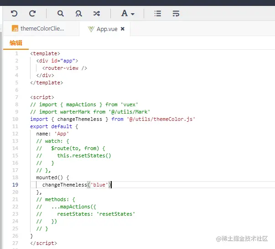Click line number 19 in gutter
This screenshot has height=249, width=275.
(x=15, y=185)
